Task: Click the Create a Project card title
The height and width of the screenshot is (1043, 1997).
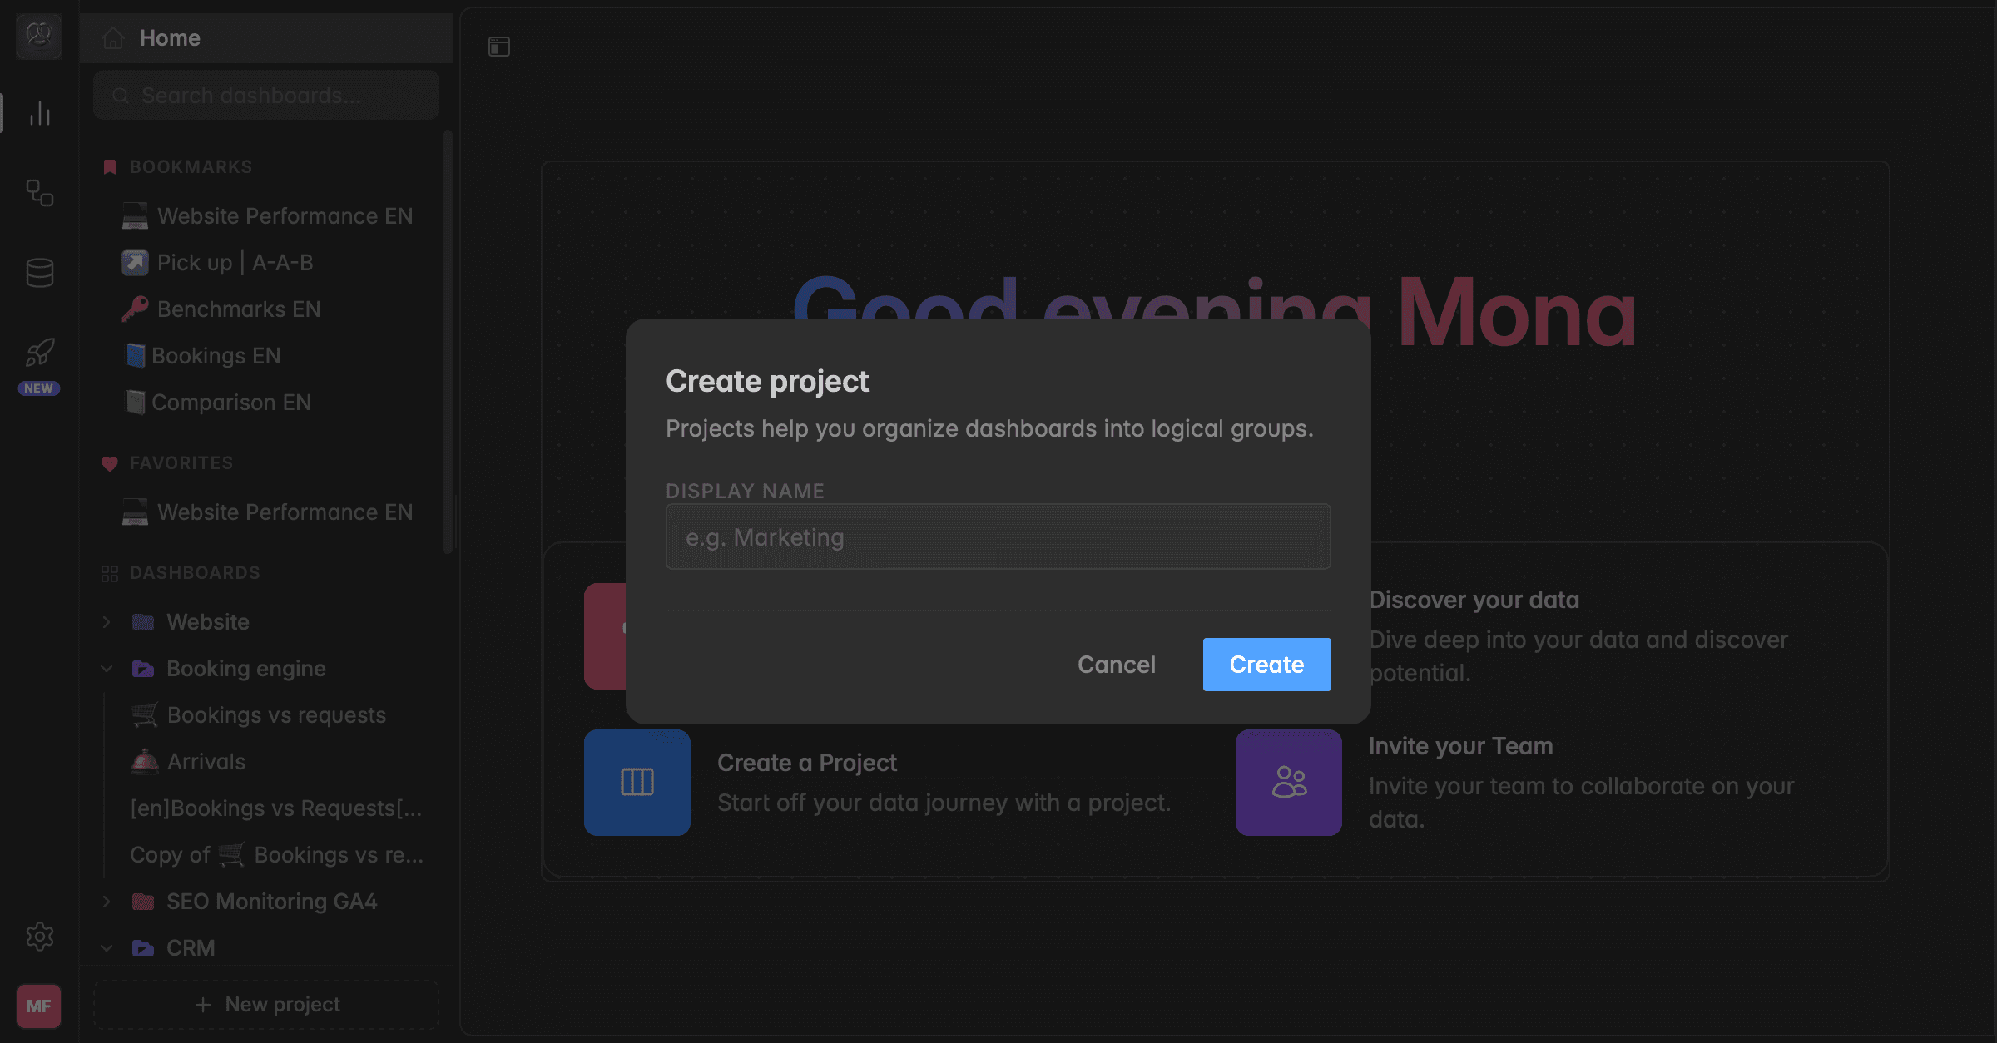Action: click(x=807, y=763)
